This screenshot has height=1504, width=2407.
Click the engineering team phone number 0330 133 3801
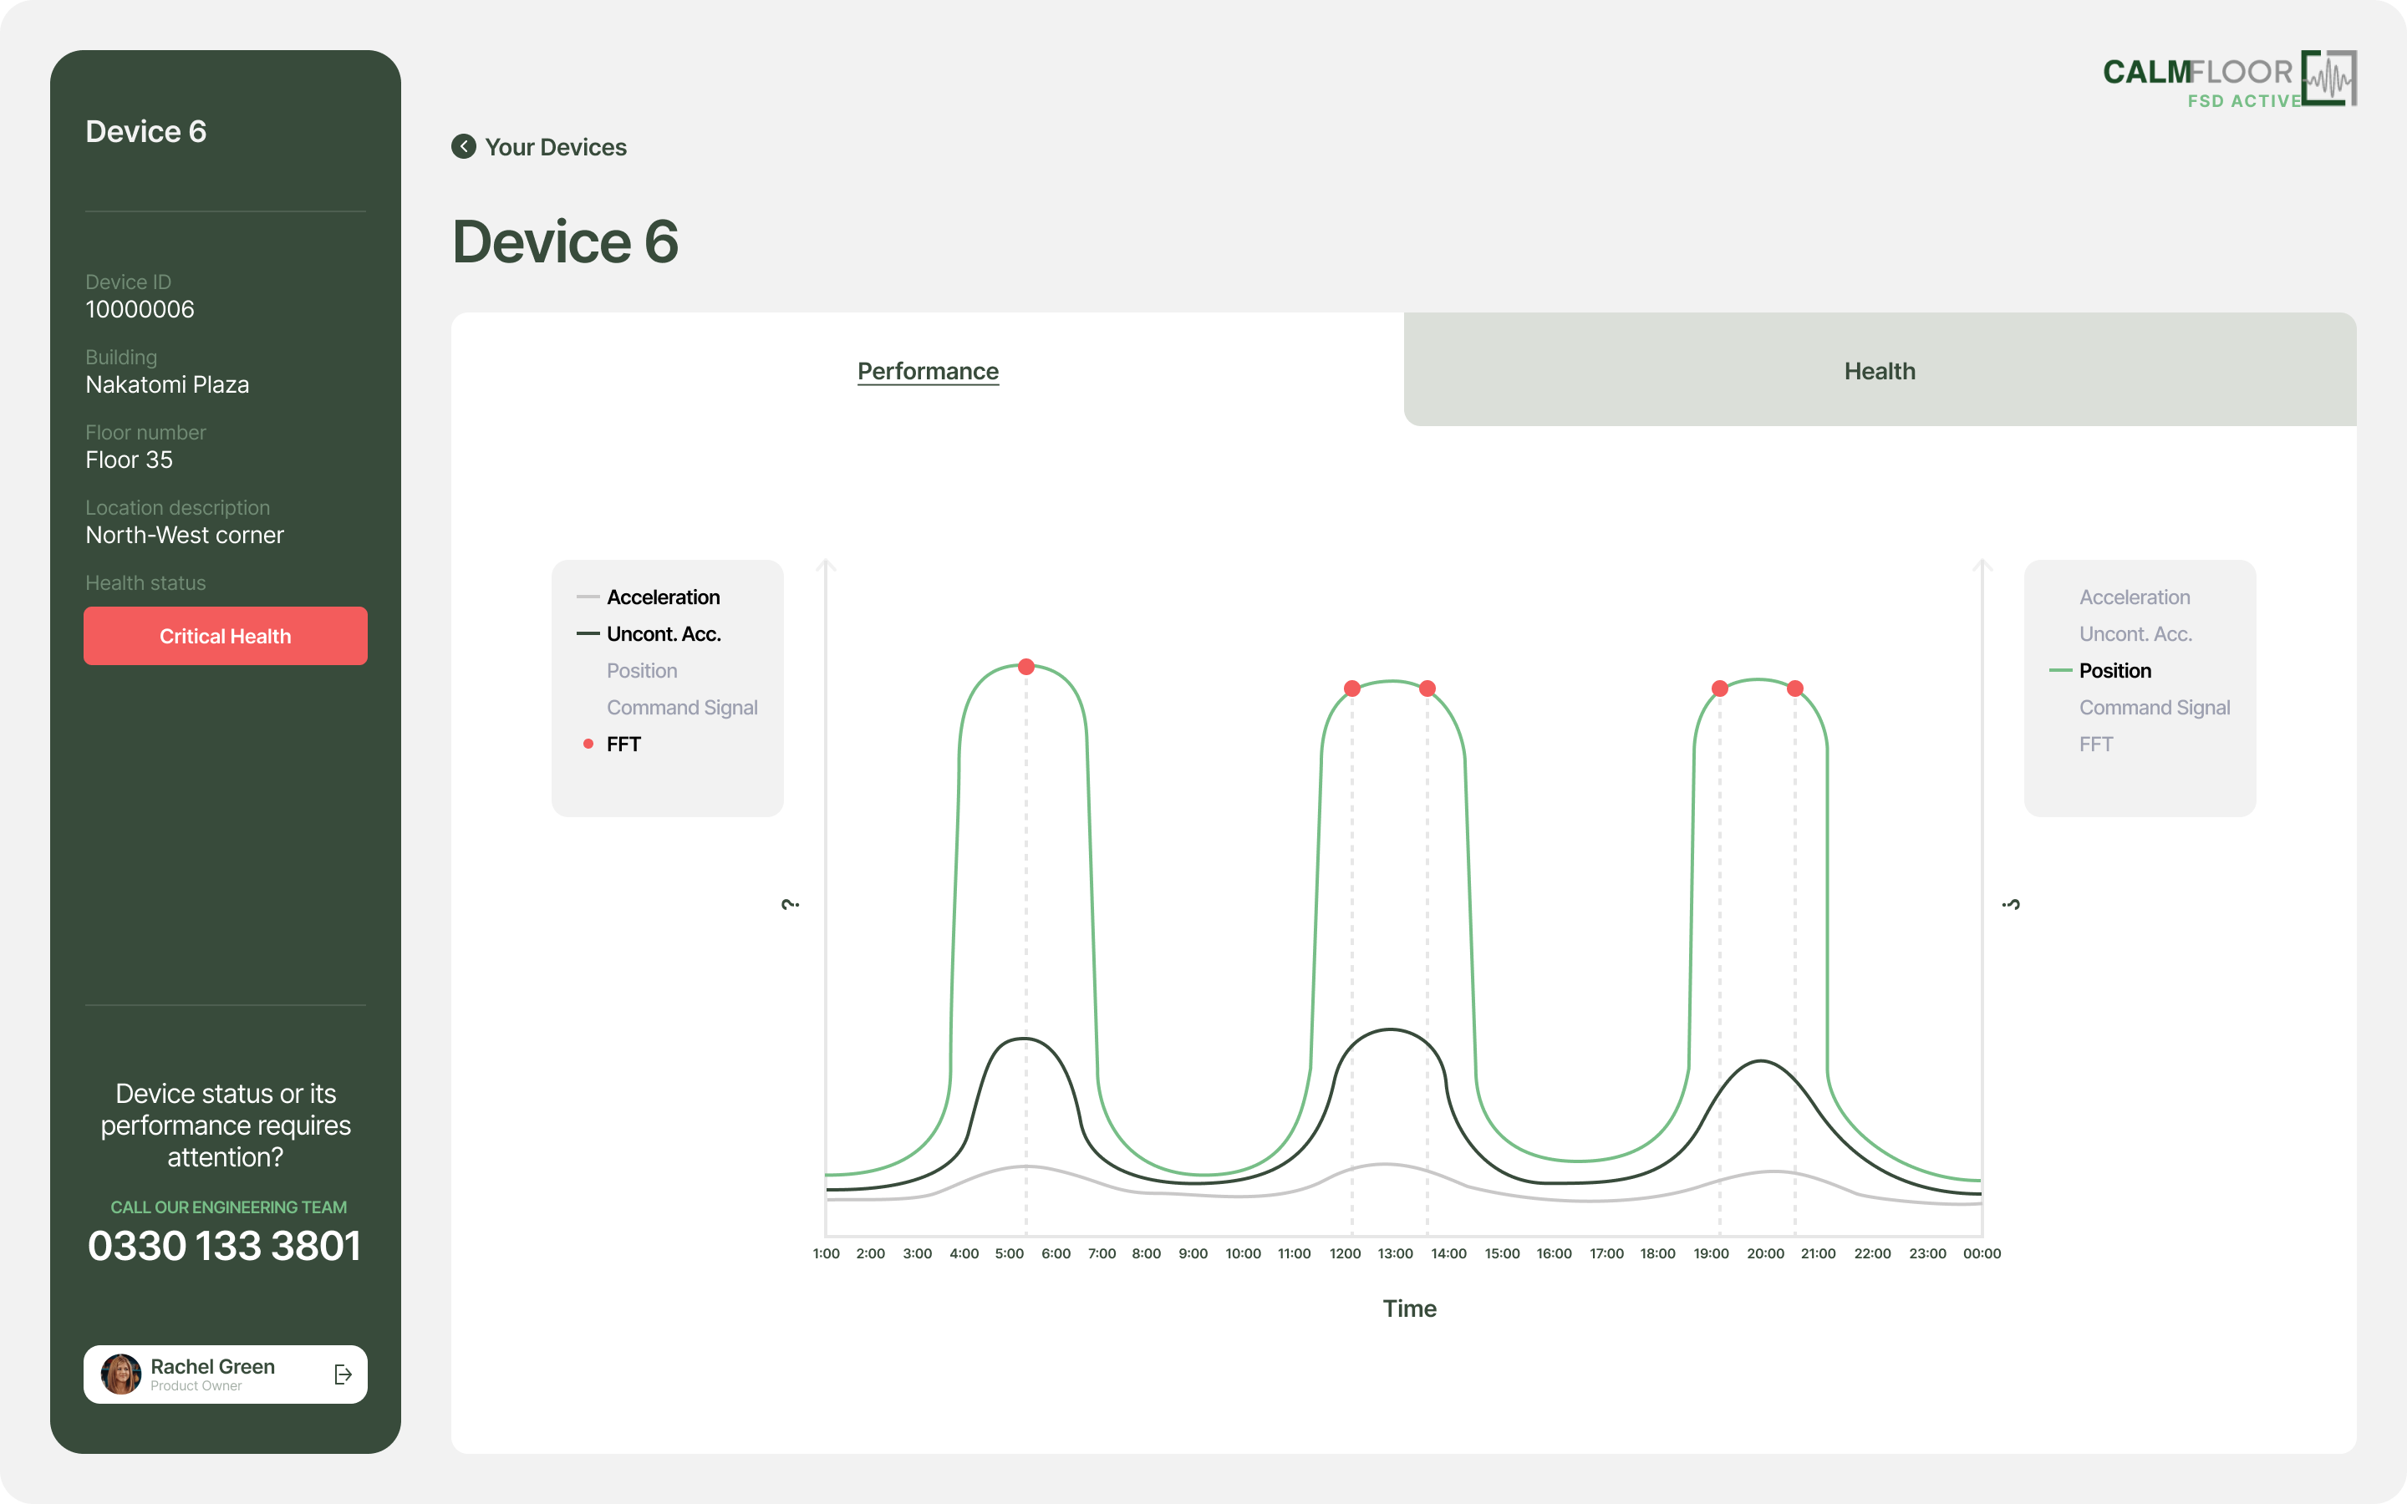225,1245
